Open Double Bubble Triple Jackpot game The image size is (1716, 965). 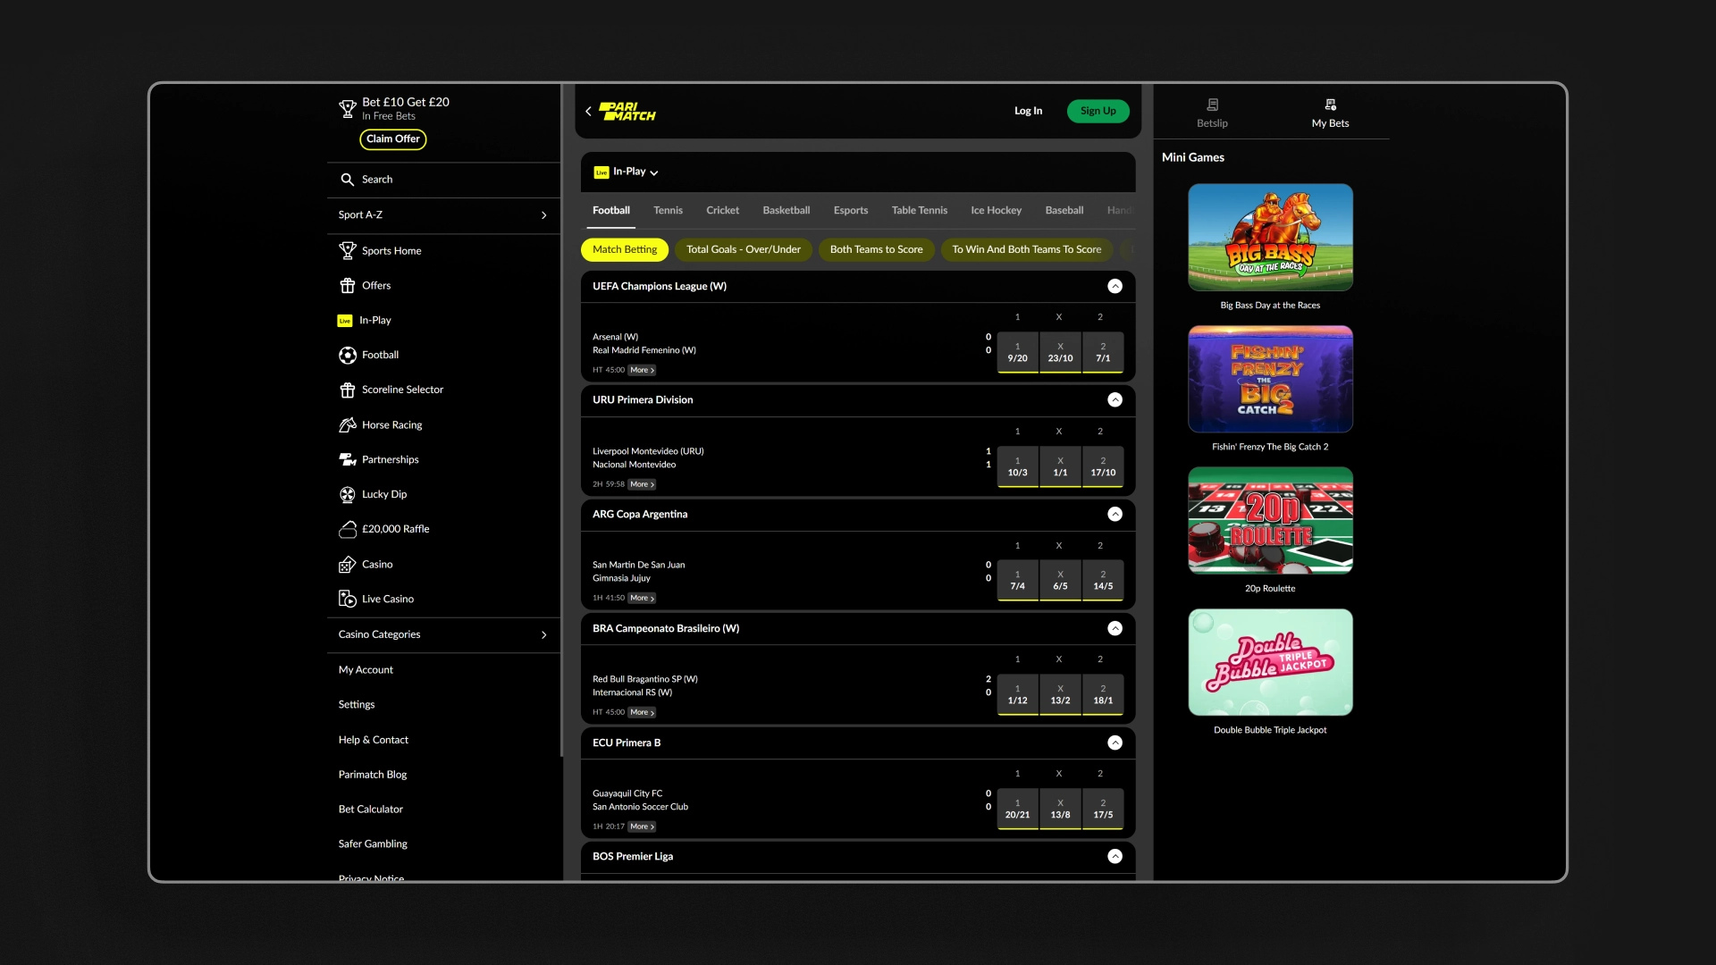pos(1270,663)
